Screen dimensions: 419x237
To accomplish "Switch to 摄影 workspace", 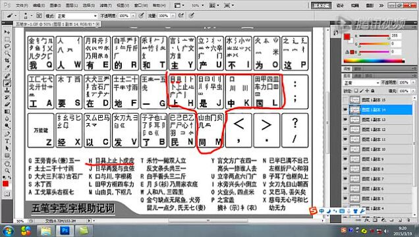I will point(370,5).
